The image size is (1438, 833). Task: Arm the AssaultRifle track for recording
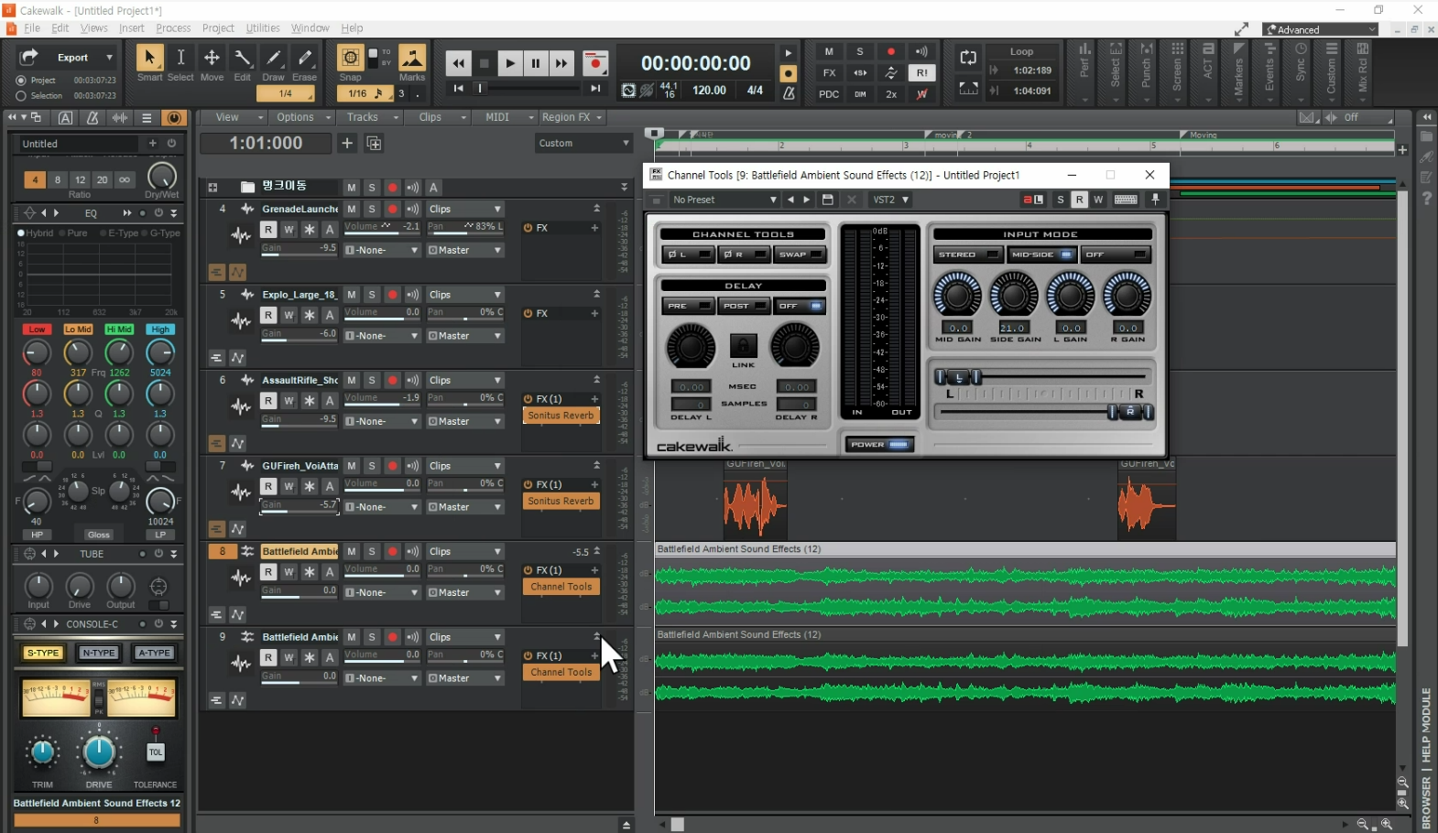coord(392,380)
